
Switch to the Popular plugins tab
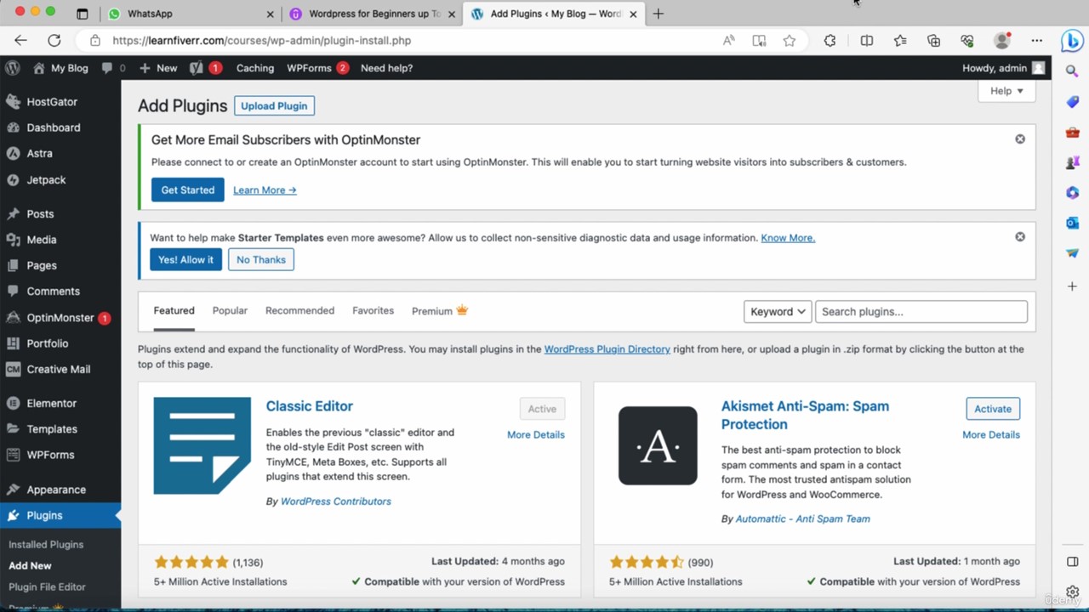[x=230, y=311]
